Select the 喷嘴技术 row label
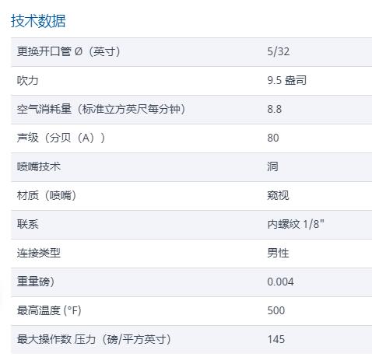The height and width of the screenshot is (357, 372). tap(39, 166)
